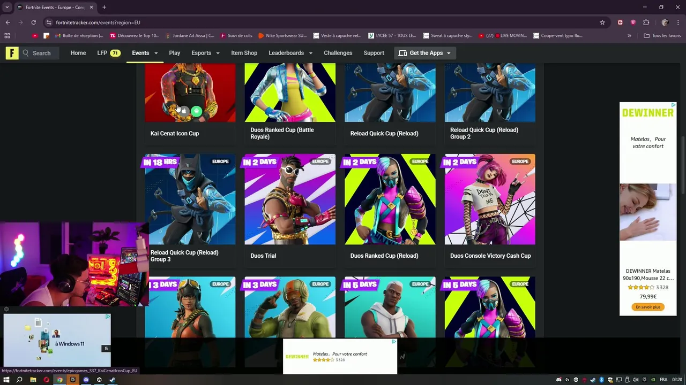
Task: Open the LFP menu item
Action: click(x=108, y=53)
